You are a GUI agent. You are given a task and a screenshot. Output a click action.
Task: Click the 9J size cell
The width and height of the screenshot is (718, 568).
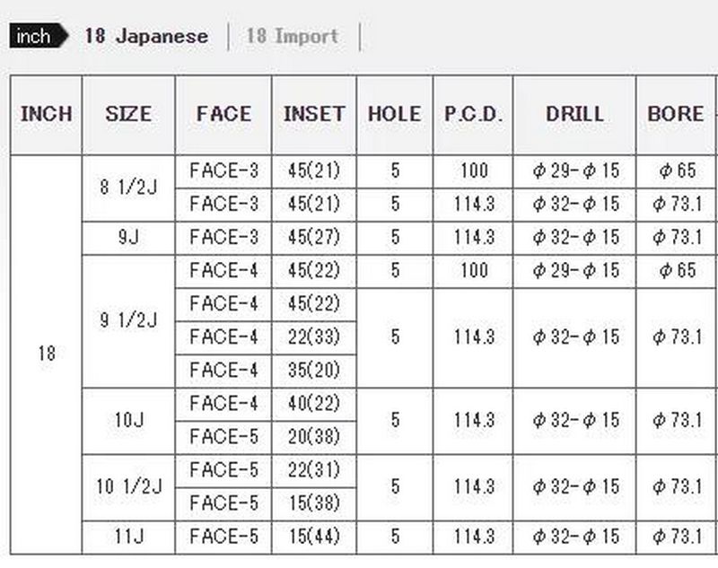pyautogui.click(x=128, y=238)
